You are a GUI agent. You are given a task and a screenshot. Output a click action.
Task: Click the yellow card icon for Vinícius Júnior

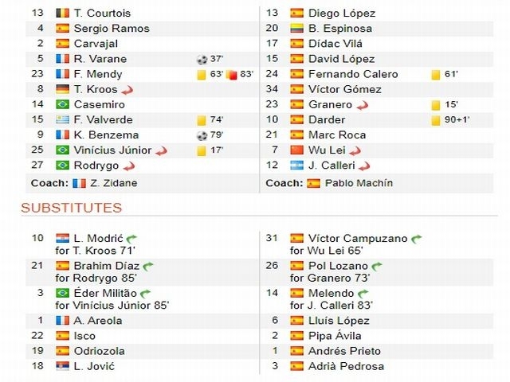[202, 150]
